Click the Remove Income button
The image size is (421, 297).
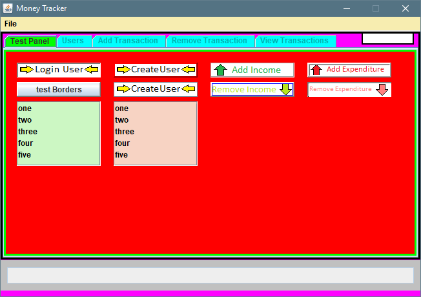[x=252, y=89]
